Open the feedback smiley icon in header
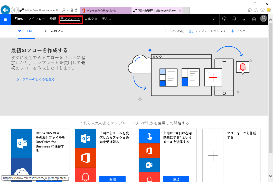273x182 pixels. pyautogui.click(x=224, y=19)
